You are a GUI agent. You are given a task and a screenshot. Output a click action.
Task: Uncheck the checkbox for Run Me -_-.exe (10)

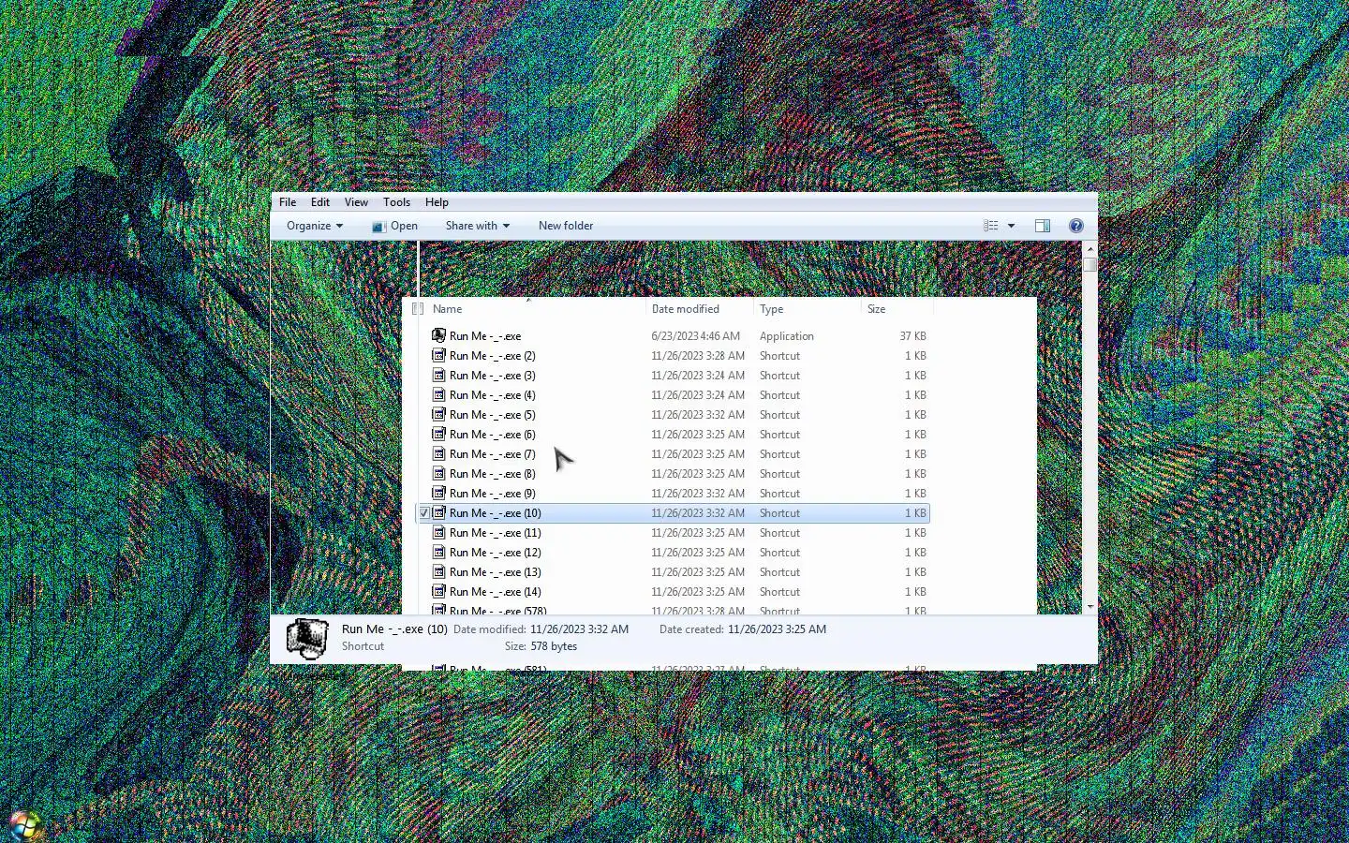(424, 513)
